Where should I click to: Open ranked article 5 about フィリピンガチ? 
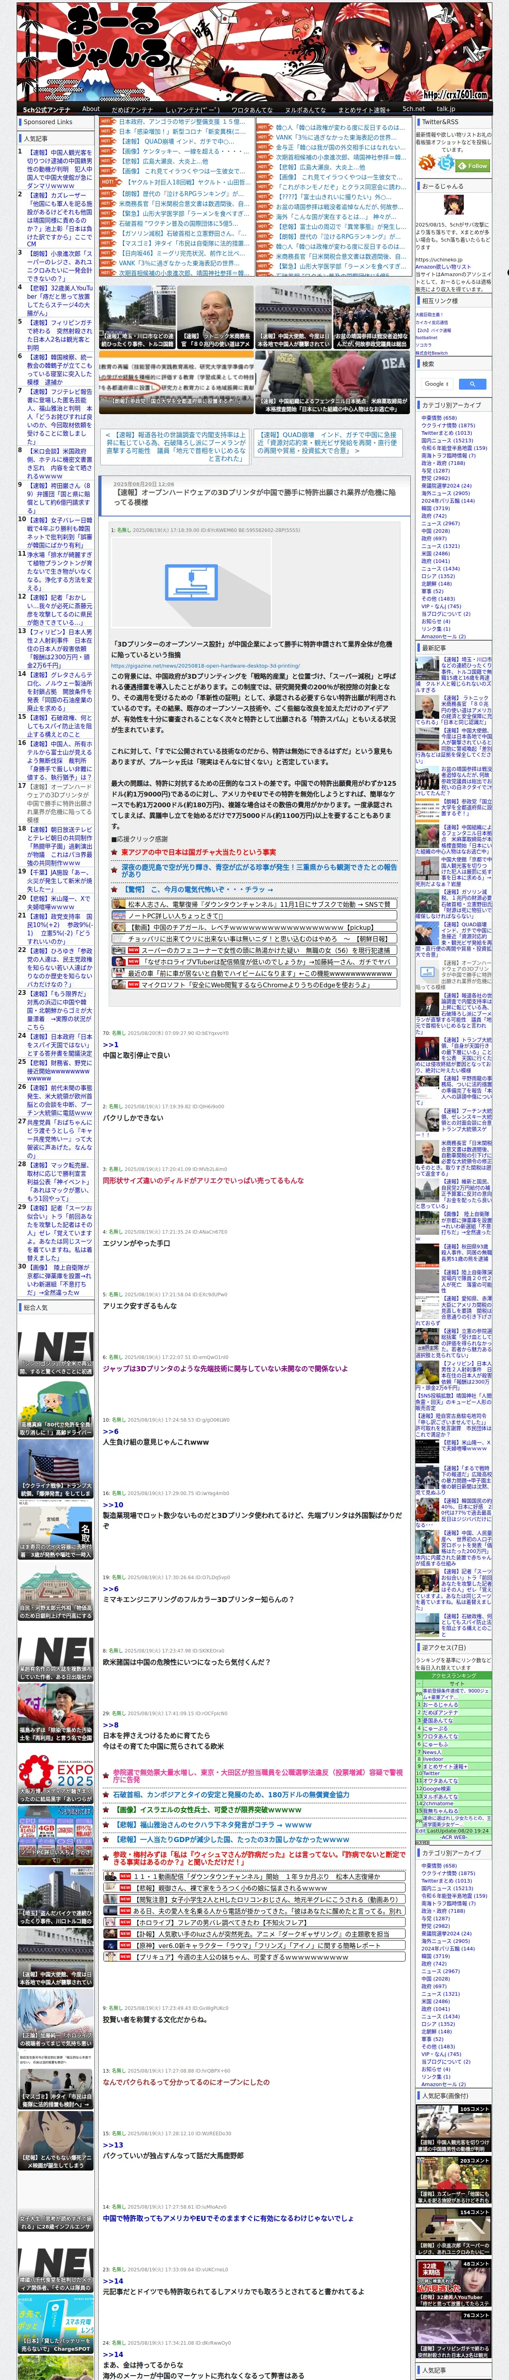click(x=59, y=335)
